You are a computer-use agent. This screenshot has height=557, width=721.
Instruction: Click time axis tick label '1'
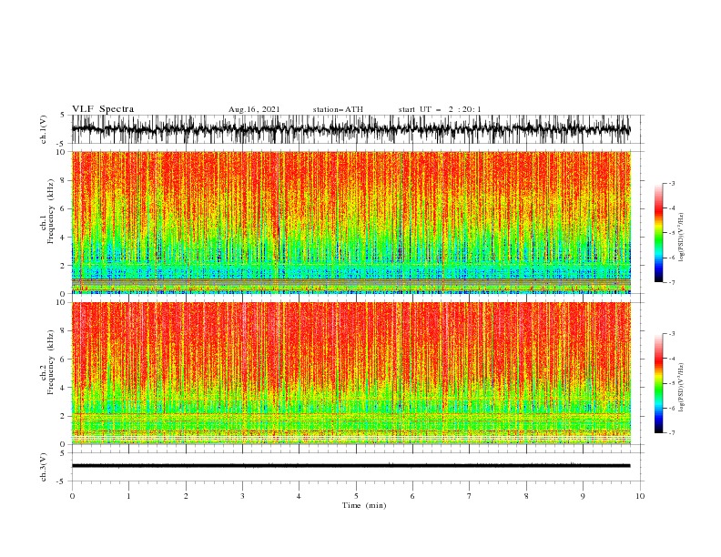coord(128,496)
